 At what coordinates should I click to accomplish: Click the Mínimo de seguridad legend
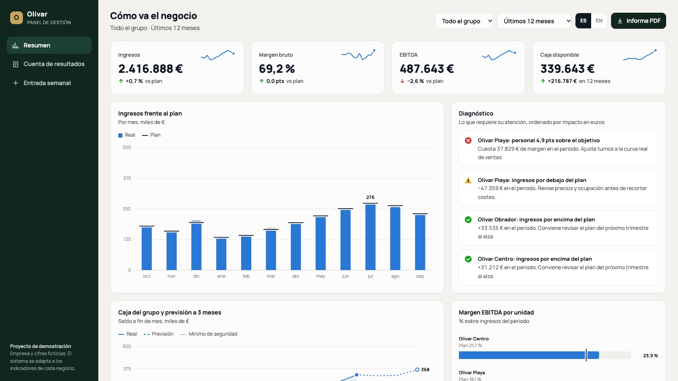tap(208, 334)
